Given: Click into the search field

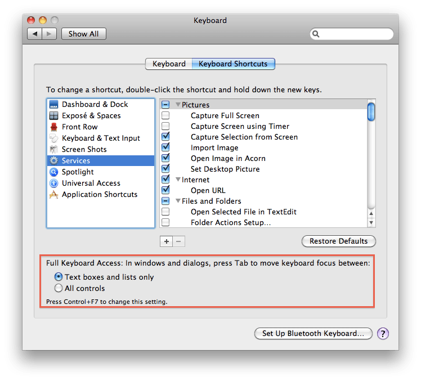Looking at the screenshot, I should coord(352,34).
